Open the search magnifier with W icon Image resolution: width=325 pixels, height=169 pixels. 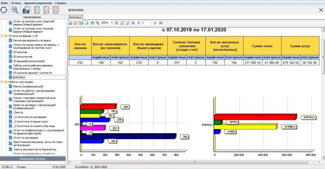[15, 10]
